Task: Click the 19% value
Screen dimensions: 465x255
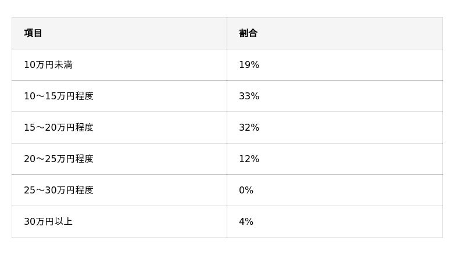Action: pos(249,64)
